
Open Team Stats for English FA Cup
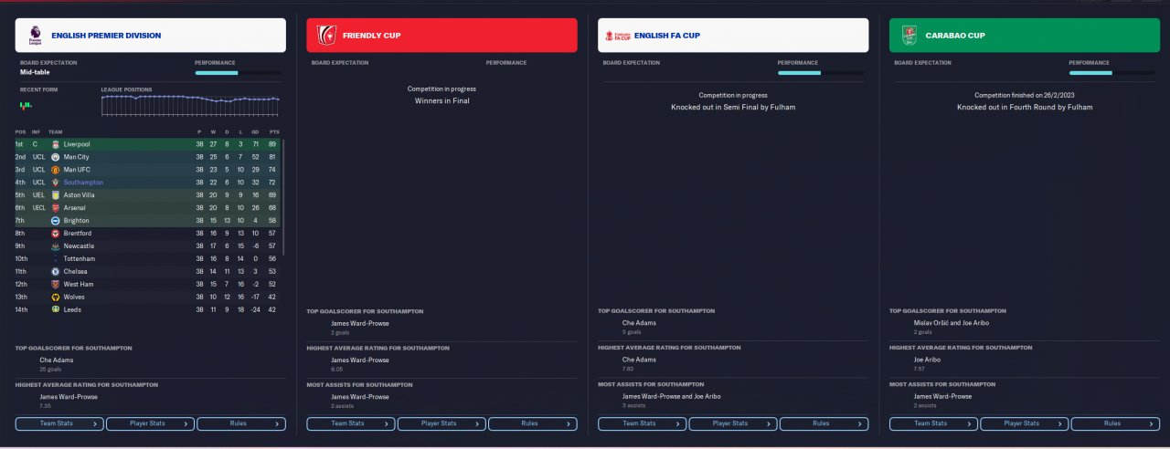tap(642, 423)
